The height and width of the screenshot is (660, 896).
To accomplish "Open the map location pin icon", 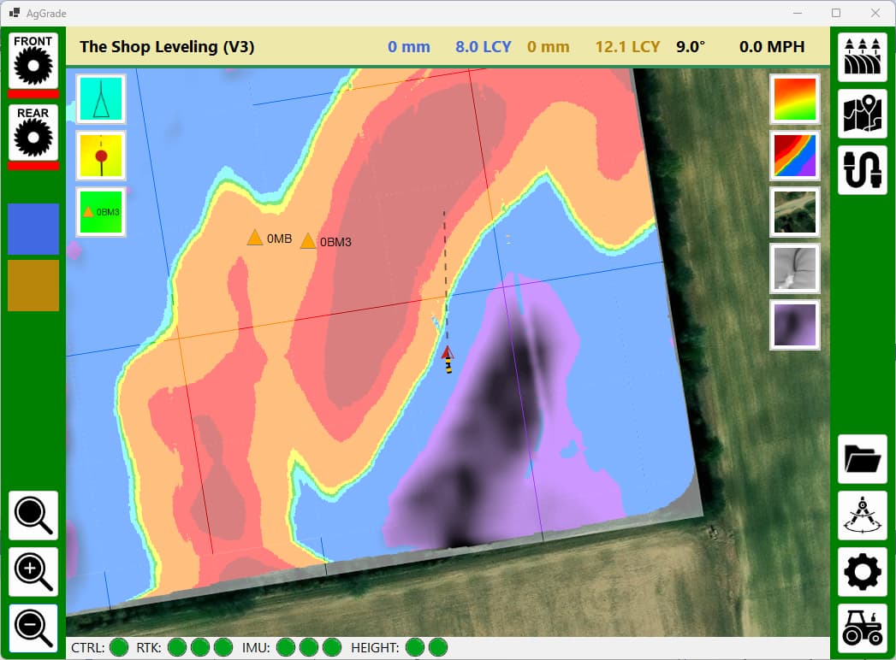I will click(x=862, y=114).
